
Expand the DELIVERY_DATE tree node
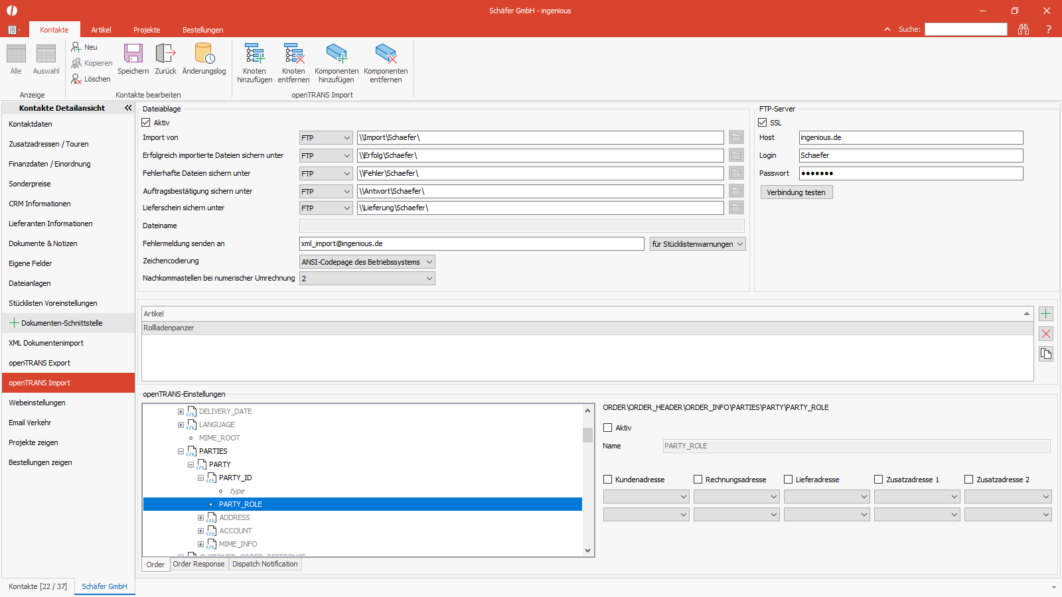click(181, 411)
